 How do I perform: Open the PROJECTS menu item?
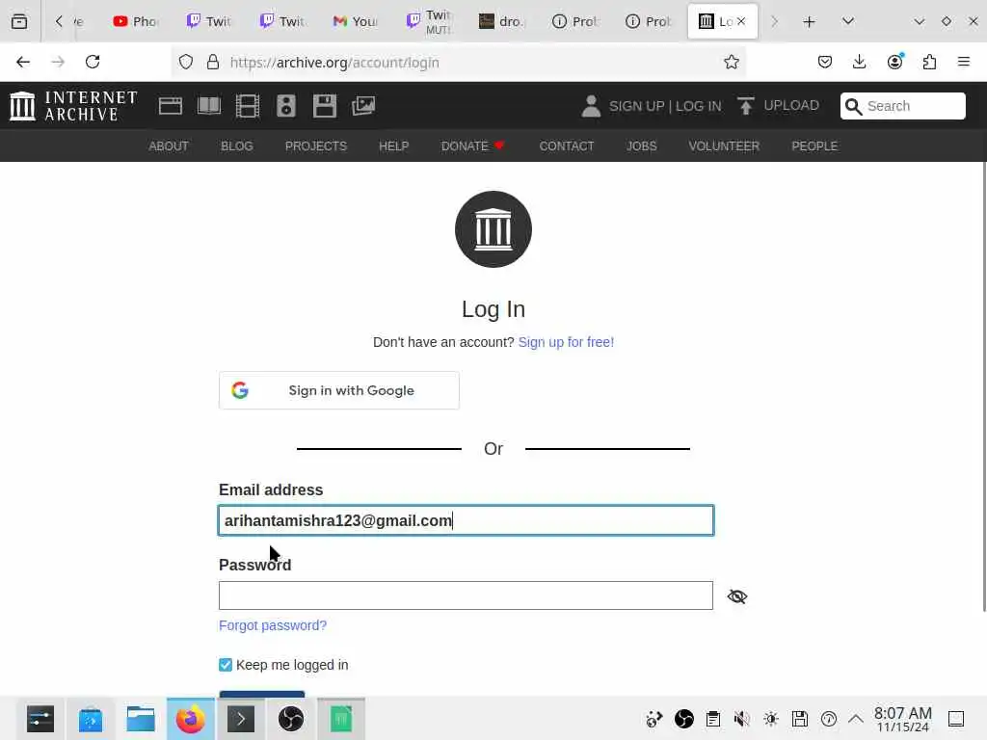coord(316,146)
